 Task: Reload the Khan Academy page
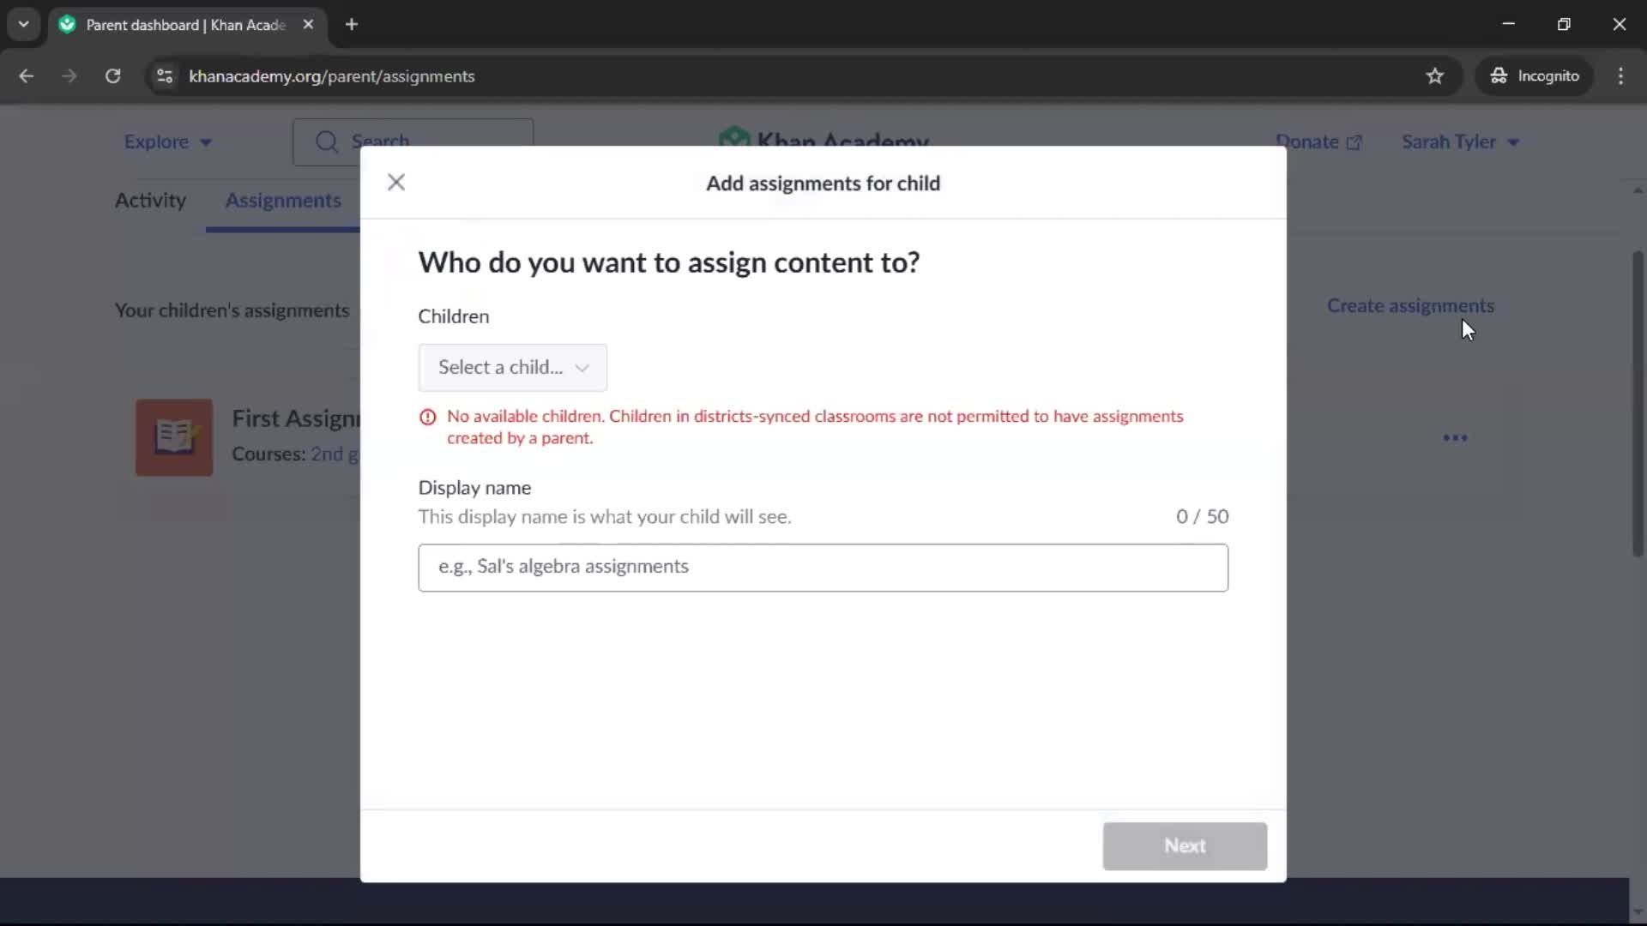[112, 75]
